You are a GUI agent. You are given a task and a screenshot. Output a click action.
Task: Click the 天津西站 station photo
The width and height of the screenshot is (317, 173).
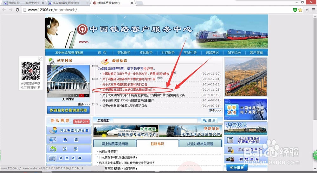68,81
